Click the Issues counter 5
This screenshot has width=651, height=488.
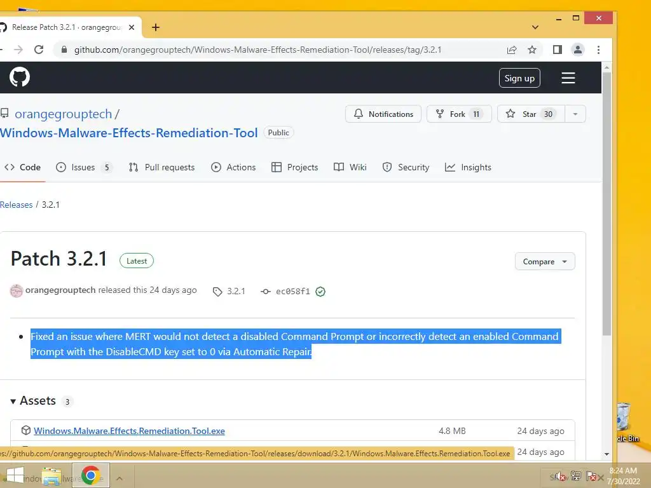[x=107, y=167]
